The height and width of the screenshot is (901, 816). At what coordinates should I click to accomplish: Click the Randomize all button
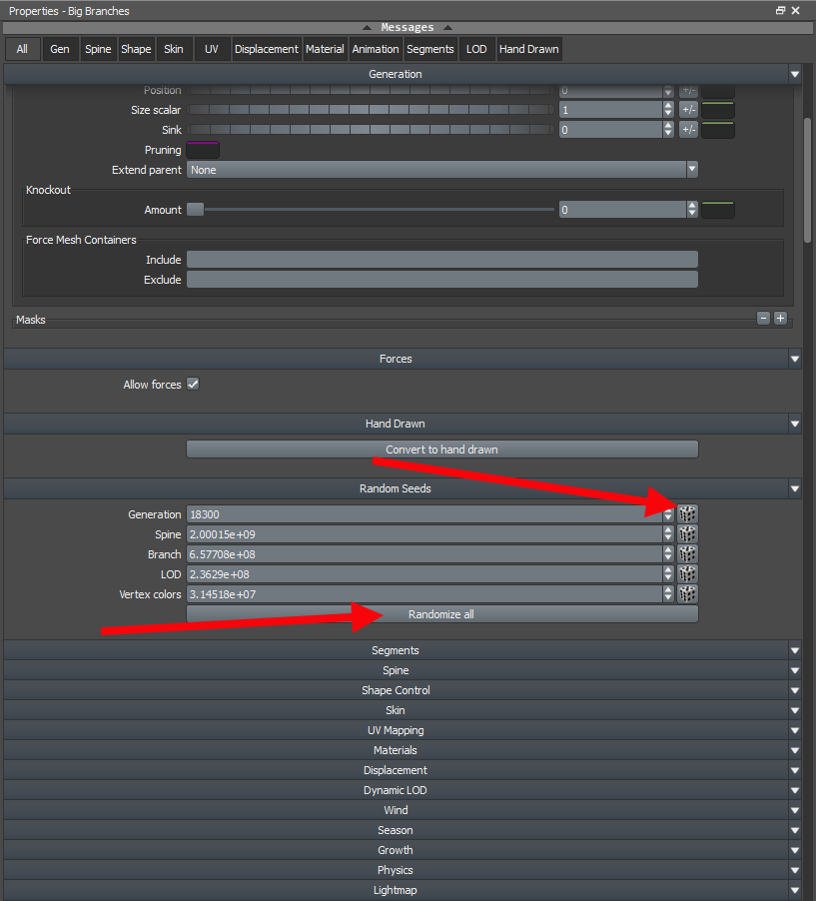click(x=441, y=614)
